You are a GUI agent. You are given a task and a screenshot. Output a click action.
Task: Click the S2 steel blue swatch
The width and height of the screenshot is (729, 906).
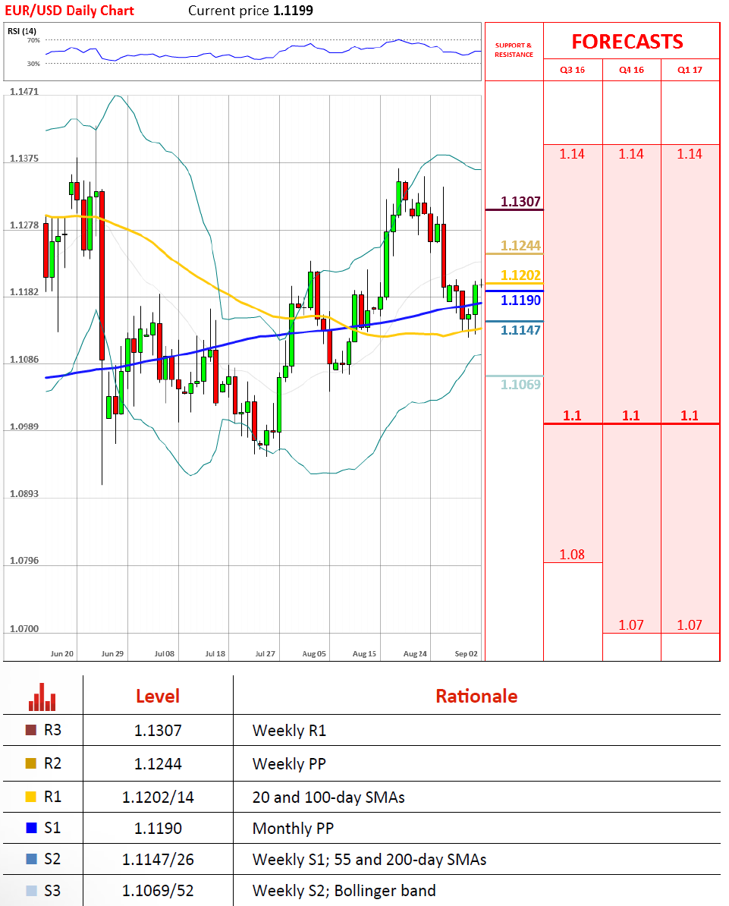[32, 859]
